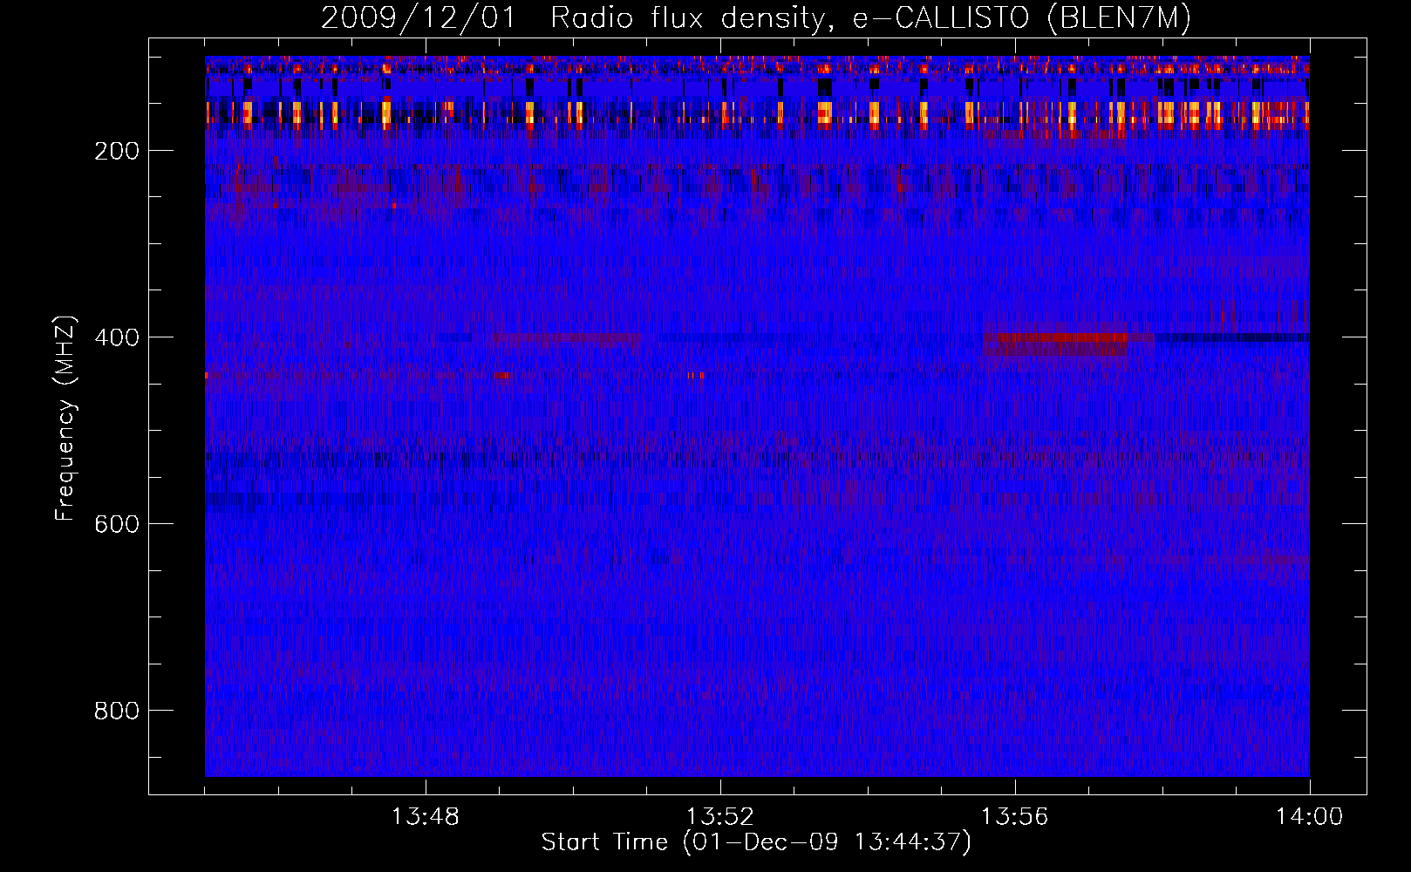Click the 13:52 time tick label

coord(719,817)
